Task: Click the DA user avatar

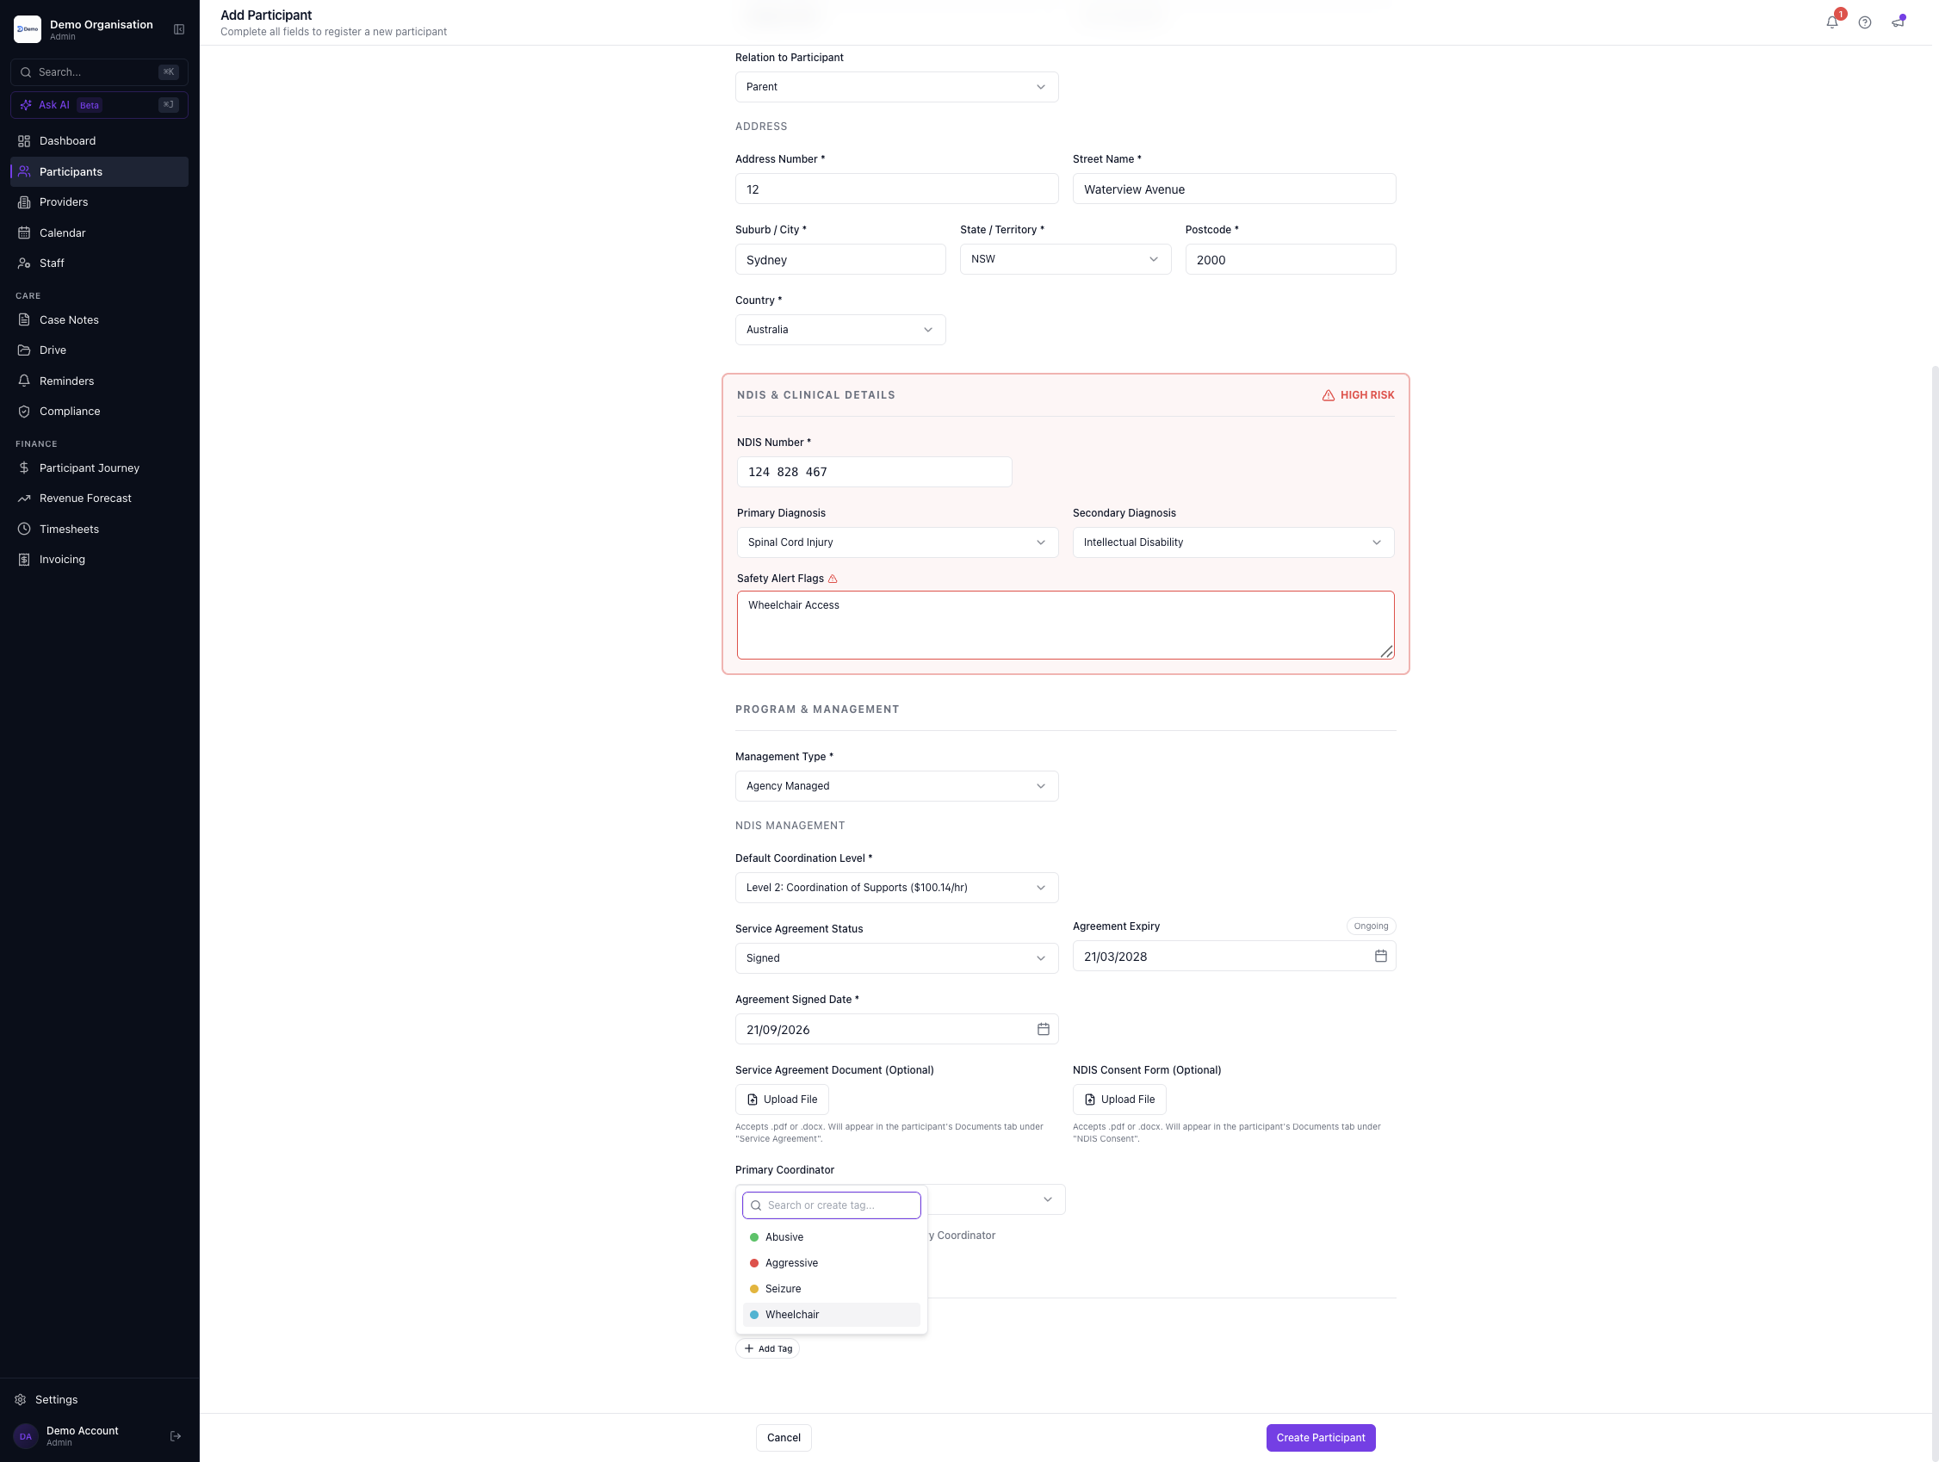Action: 26,1435
